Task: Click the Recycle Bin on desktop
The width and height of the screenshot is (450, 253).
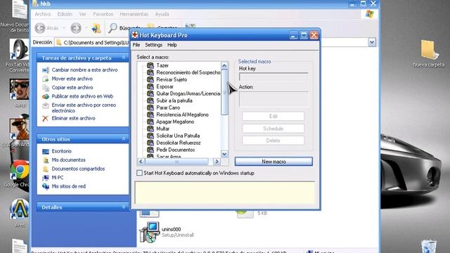Action: [x=429, y=247]
